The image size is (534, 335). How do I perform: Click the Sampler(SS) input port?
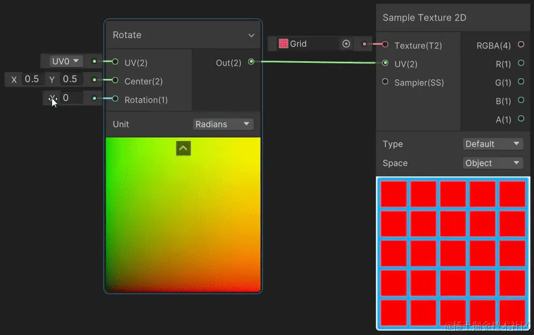[x=385, y=82]
